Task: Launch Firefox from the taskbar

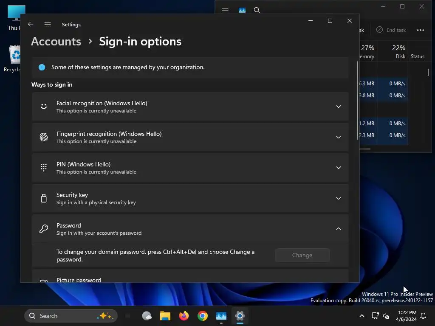Action: (184, 316)
